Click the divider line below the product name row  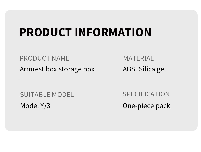(x=103, y=80)
